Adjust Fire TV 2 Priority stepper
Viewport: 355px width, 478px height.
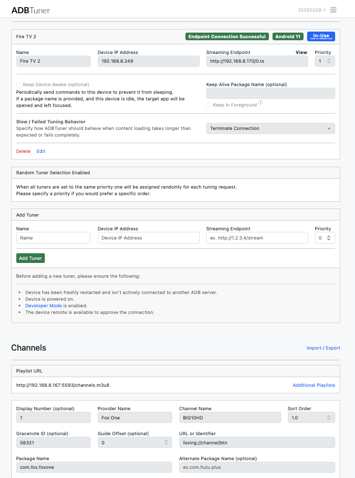tap(329, 61)
